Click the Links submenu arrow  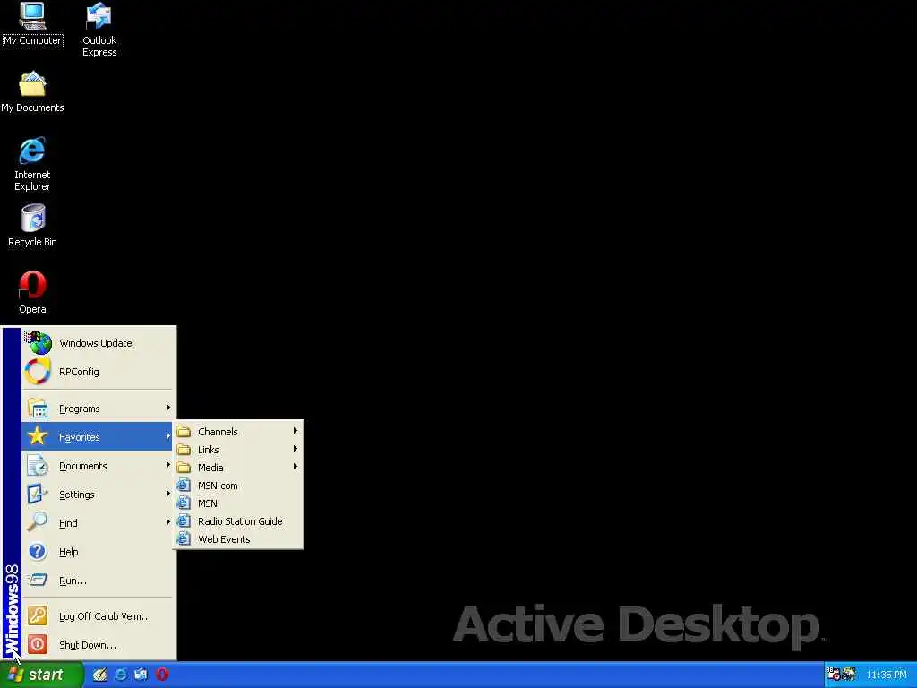click(296, 449)
